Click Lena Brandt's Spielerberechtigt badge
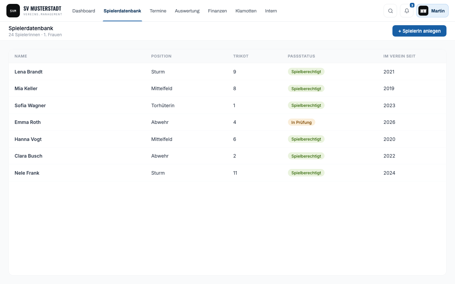Image resolution: width=455 pixels, height=284 pixels. click(x=306, y=72)
